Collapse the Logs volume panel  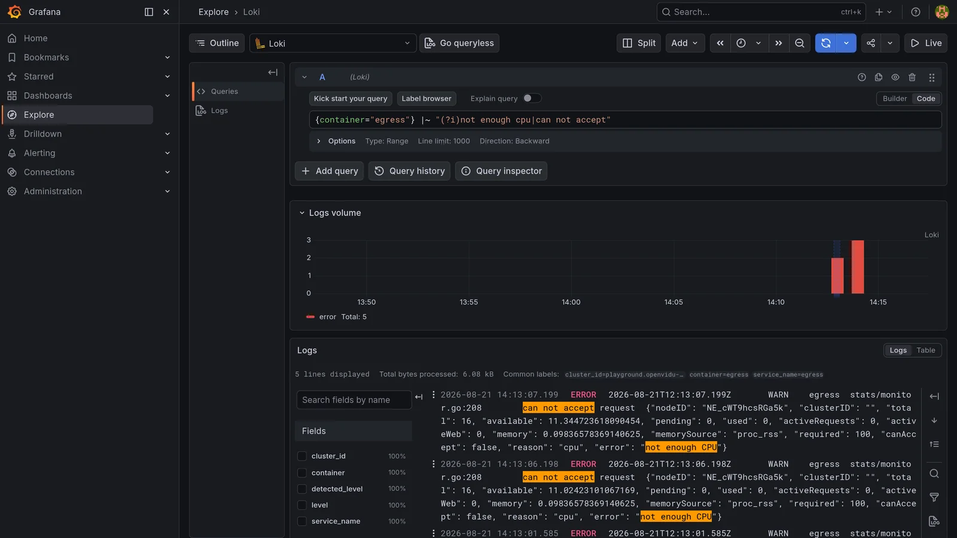[302, 213]
